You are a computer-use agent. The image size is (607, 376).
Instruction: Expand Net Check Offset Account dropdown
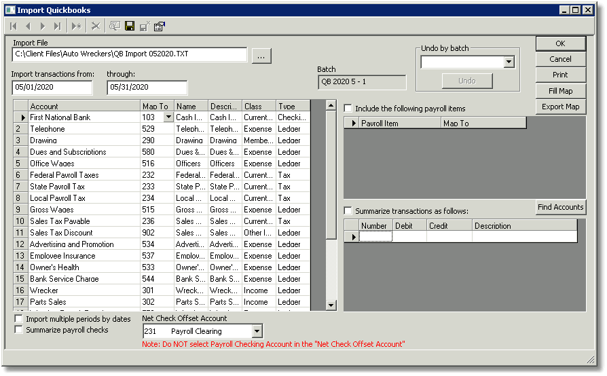coord(257,331)
